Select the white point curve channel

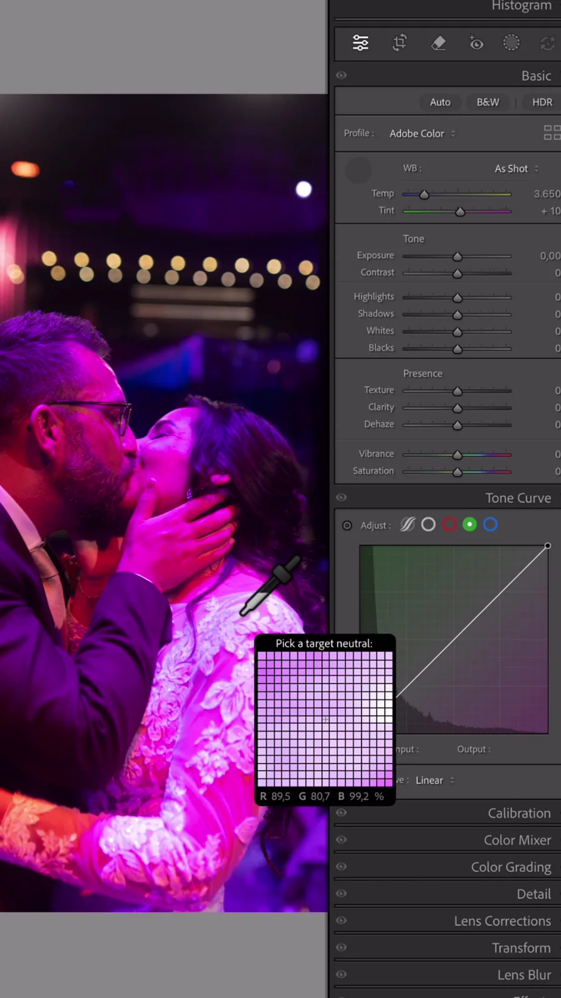click(x=428, y=525)
